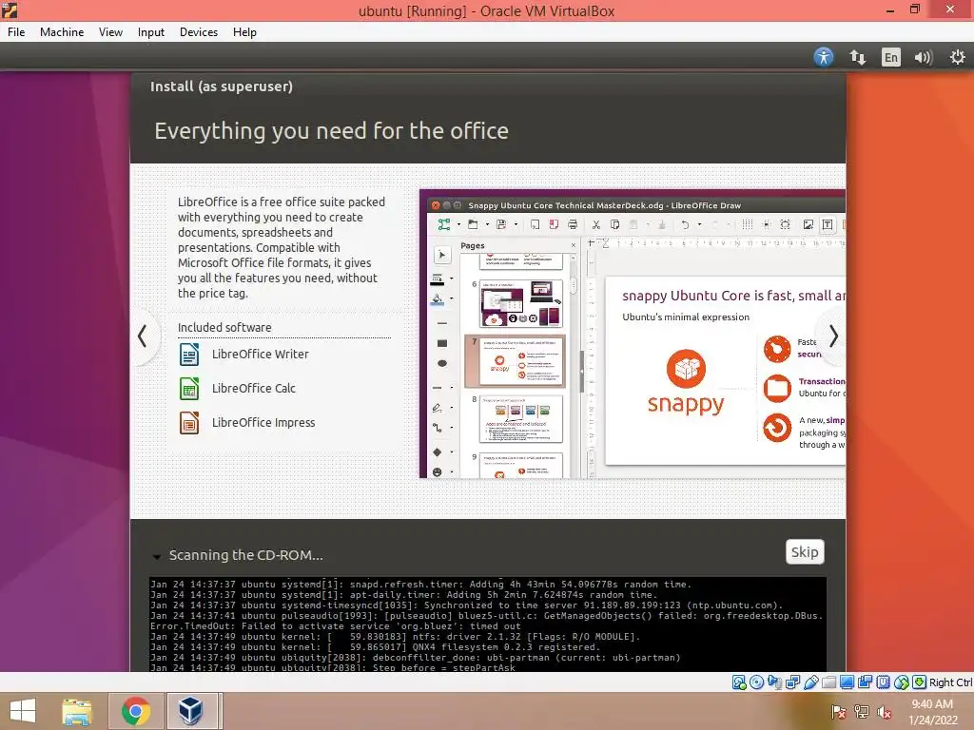Open the Windows Start button
The width and height of the screenshot is (974, 730).
point(23,711)
